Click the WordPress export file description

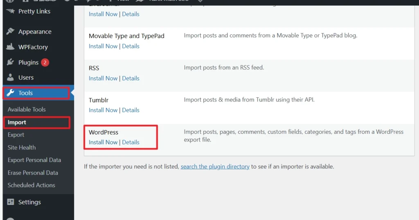coord(294,136)
